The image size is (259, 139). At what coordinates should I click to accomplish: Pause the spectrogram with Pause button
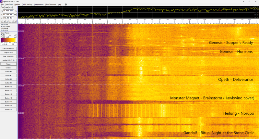point(8,64)
